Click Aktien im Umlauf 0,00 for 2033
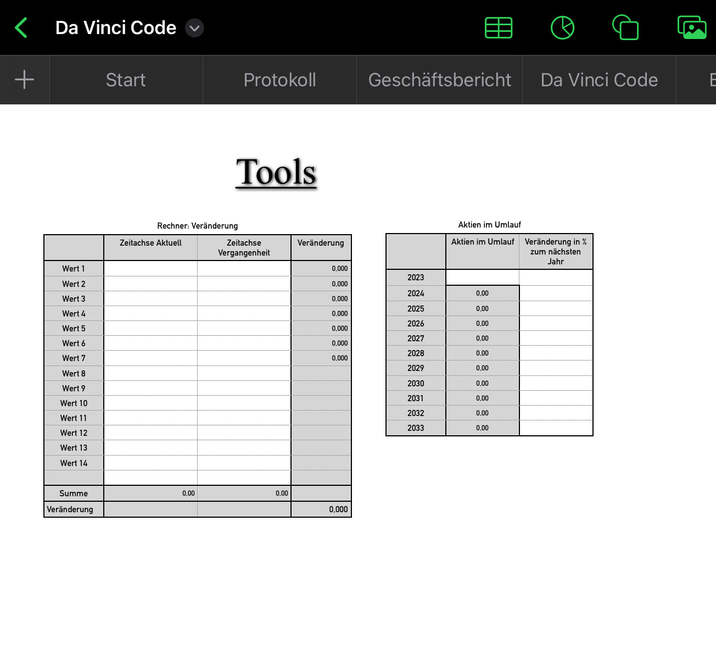 point(483,428)
